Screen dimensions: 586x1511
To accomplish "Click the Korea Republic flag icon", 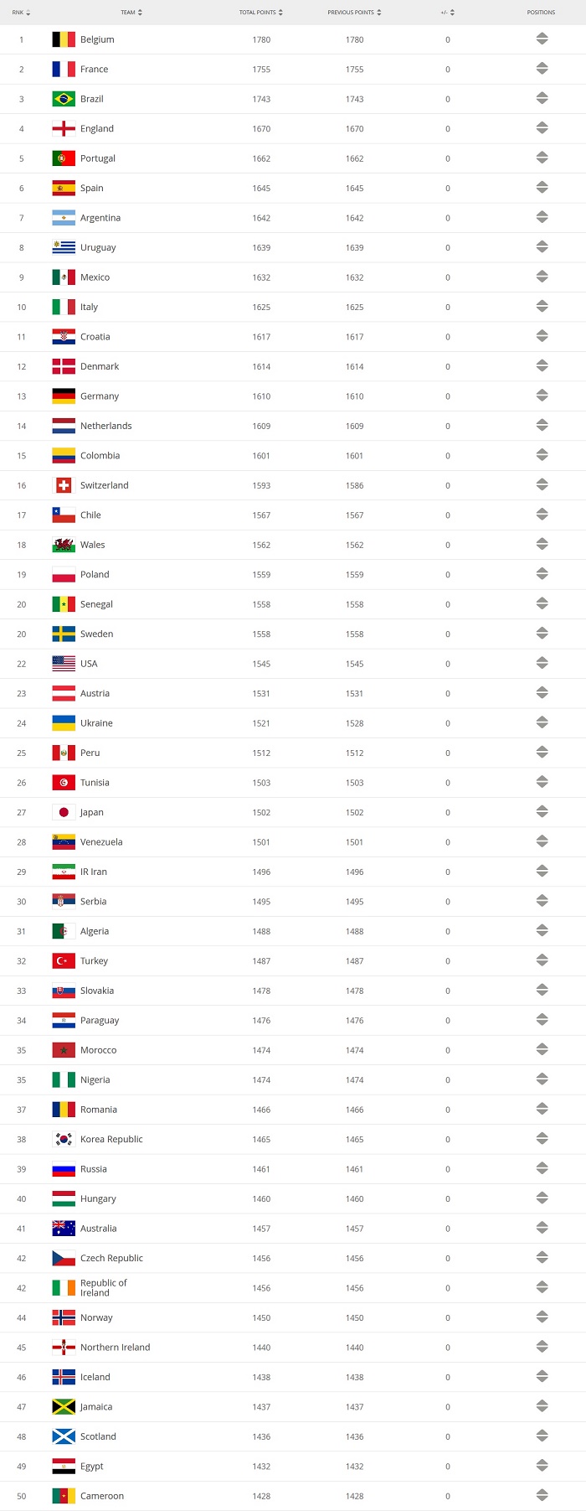I will coord(64,1139).
